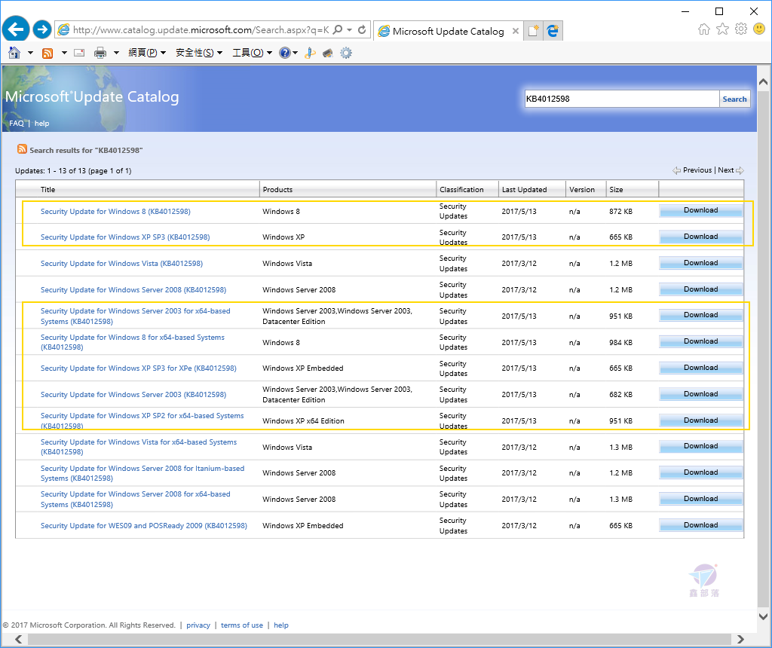The height and width of the screenshot is (648, 772).
Task: Expand the Help dropdown arrow
Action: (295, 53)
